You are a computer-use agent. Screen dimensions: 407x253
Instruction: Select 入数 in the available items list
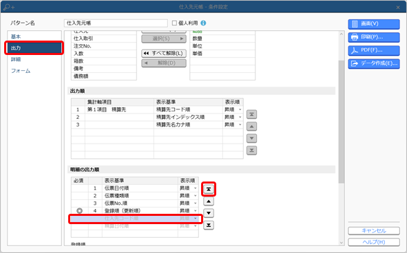[x=104, y=54]
